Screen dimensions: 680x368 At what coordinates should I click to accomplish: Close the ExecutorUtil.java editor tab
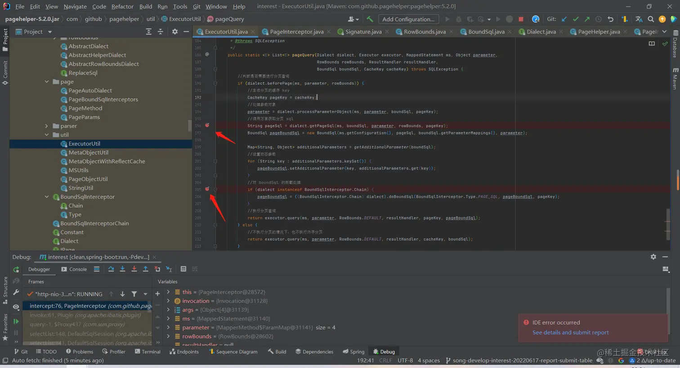[x=253, y=31]
